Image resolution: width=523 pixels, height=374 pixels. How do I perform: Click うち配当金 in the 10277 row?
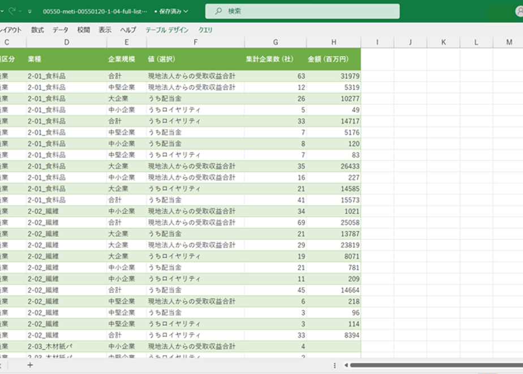tap(195, 99)
